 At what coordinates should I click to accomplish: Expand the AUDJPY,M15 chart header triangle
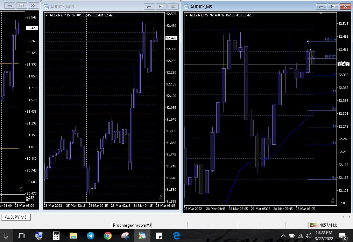[x=47, y=15]
